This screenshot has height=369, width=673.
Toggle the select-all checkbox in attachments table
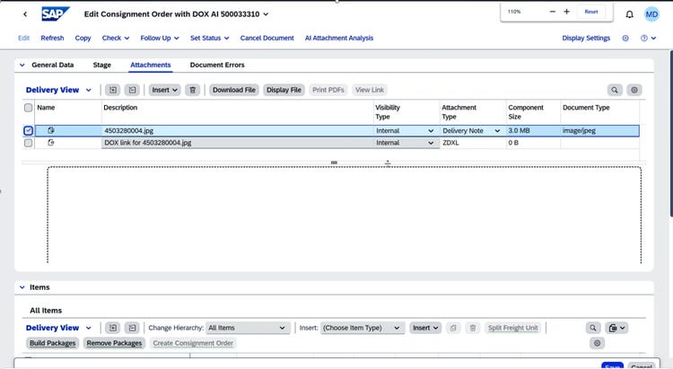tap(29, 108)
